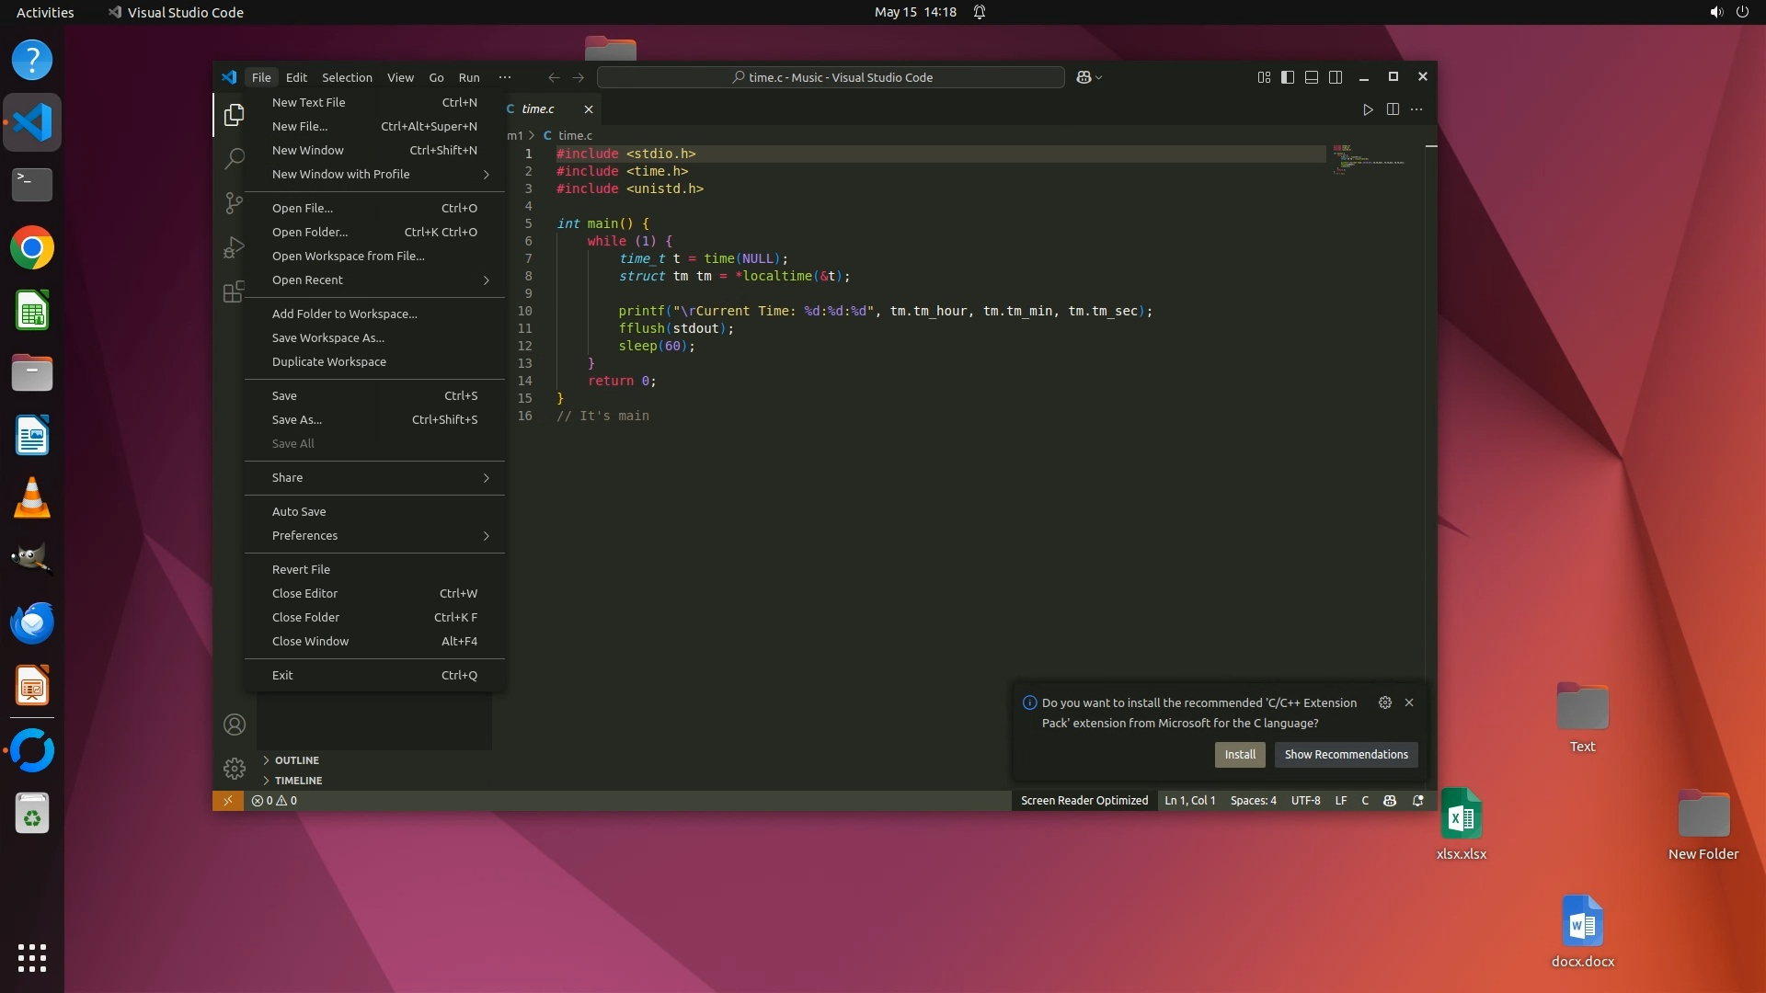Open the Run and Debug view
The height and width of the screenshot is (993, 1766).
click(235, 247)
